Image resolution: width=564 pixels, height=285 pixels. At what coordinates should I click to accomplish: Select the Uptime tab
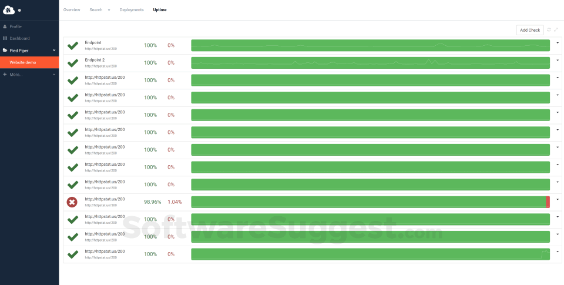[x=160, y=10]
